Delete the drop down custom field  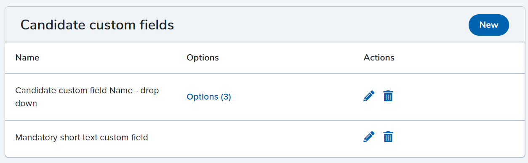388,96
